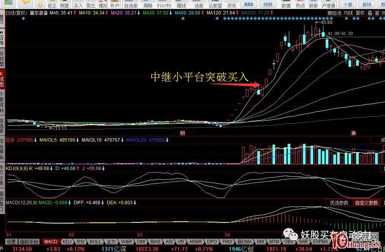Click 删自选 to remove from watchlist
Image resolution: width=385 pixels, height=252 pixels.
(334, 13)
